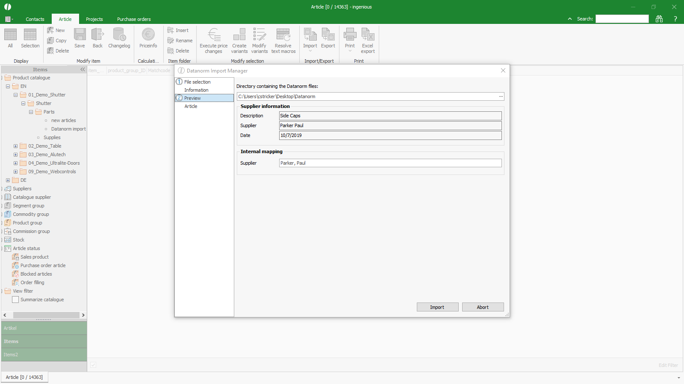
Task: Open Create variants tool
Action: tap(239, 35)
